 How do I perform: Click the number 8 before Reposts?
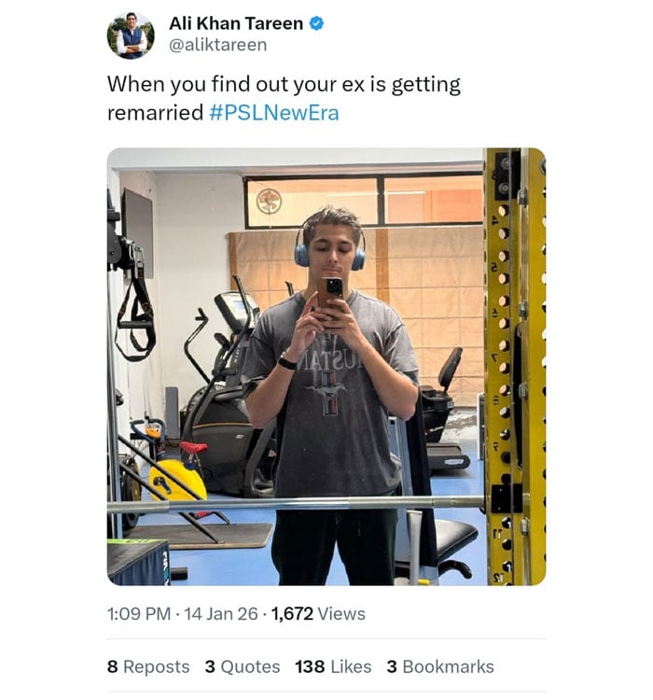coord(113,666)
